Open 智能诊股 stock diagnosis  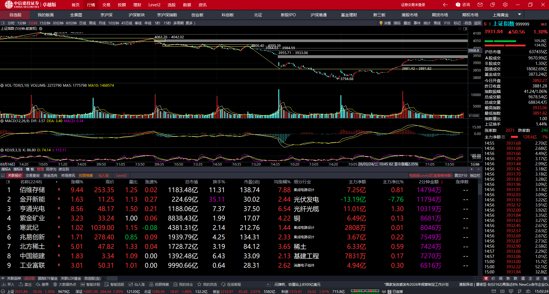tap(90, 285)
